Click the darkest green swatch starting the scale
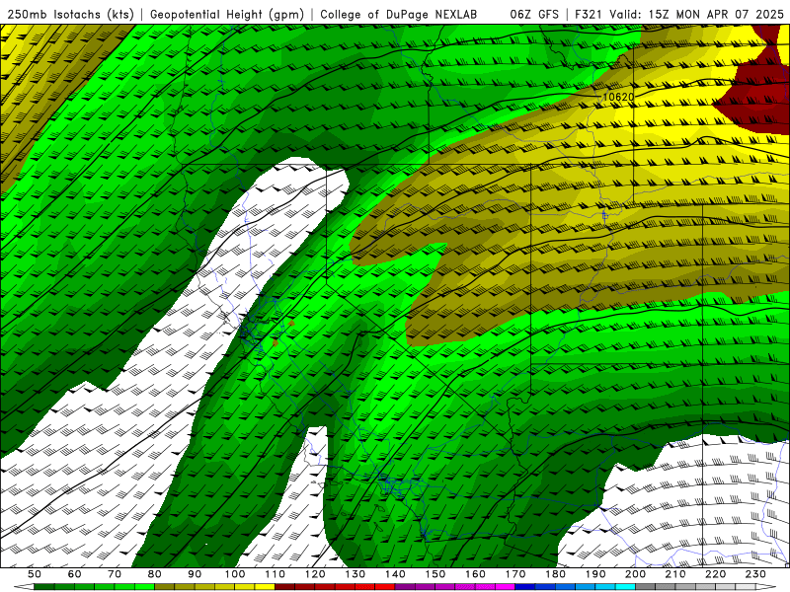This screenshot has width=790, height=592. [x=43, y=587]
